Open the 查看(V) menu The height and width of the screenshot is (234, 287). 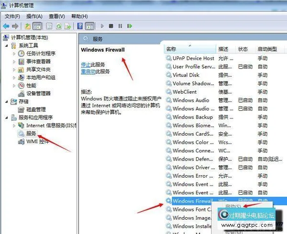(x=57, y=16)
